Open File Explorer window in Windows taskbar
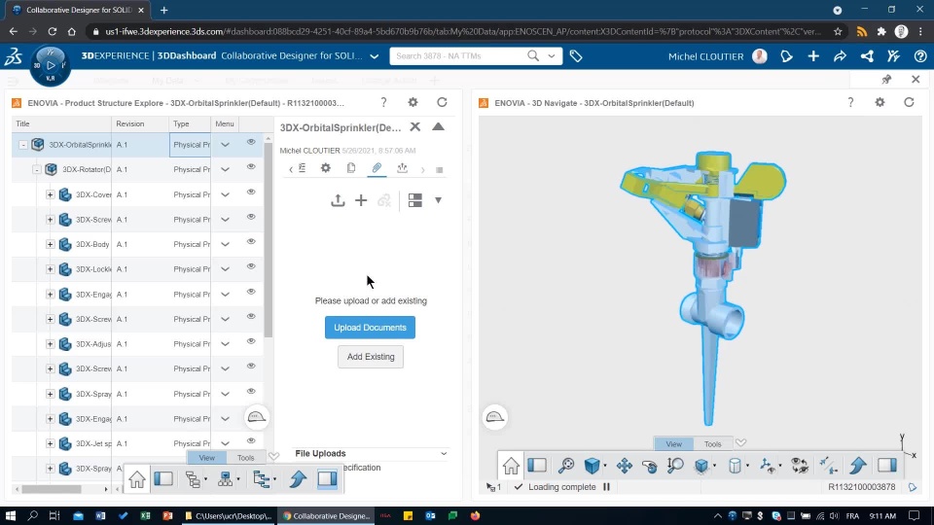934x525 pixels. click(228, 516)
